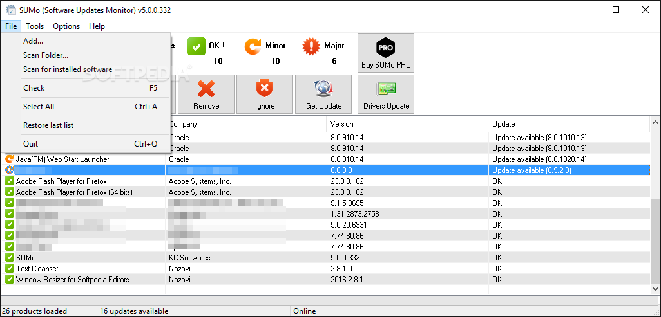Screen dimensions: 661x317
Task: Click the Ignore shield button
Action: point(265,95)
